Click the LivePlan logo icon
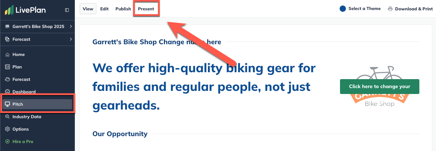 click(9, 10)
